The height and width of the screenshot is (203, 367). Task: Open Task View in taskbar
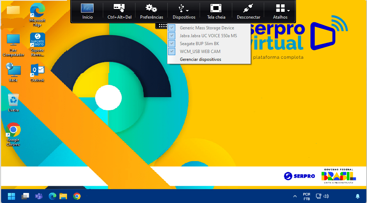click(25, 196)
